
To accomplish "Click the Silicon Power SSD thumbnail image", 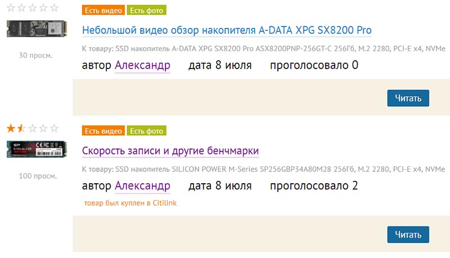I will (37, 149).
